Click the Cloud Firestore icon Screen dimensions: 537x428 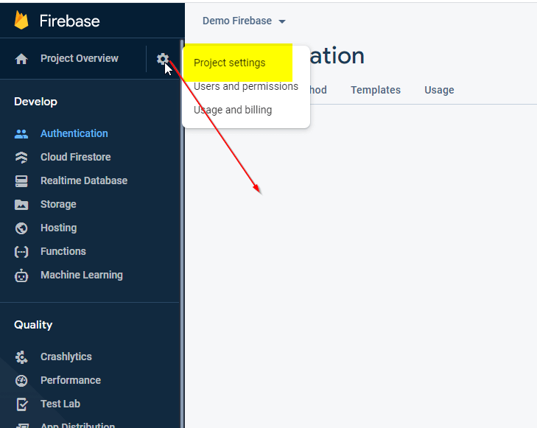[21, 157]
